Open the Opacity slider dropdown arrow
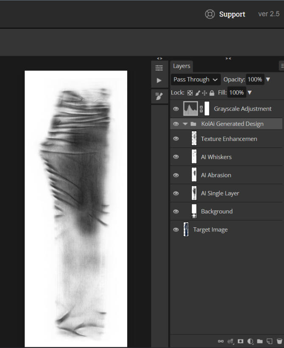This screenshot has height=348, width=284. (268, 80)
